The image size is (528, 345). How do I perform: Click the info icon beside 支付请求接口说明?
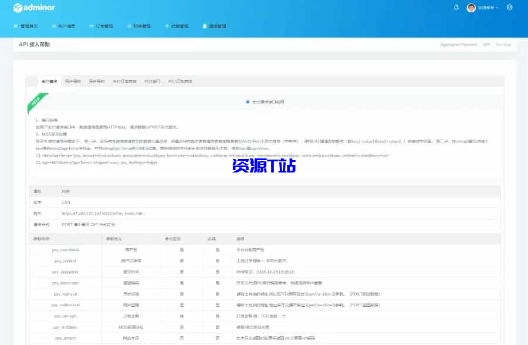248,100
